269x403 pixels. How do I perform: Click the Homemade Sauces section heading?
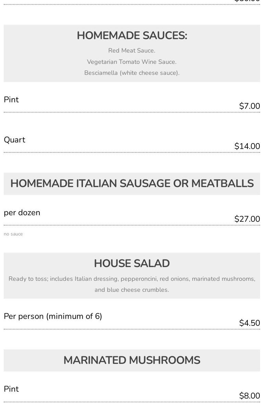pos(132,36)
